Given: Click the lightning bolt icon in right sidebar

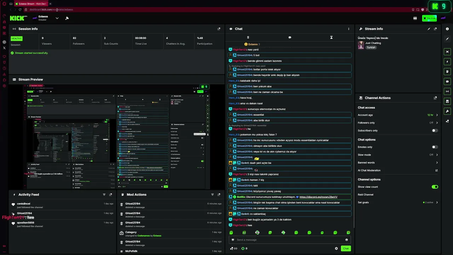Looking at the screenshot, I should point(447,62).
